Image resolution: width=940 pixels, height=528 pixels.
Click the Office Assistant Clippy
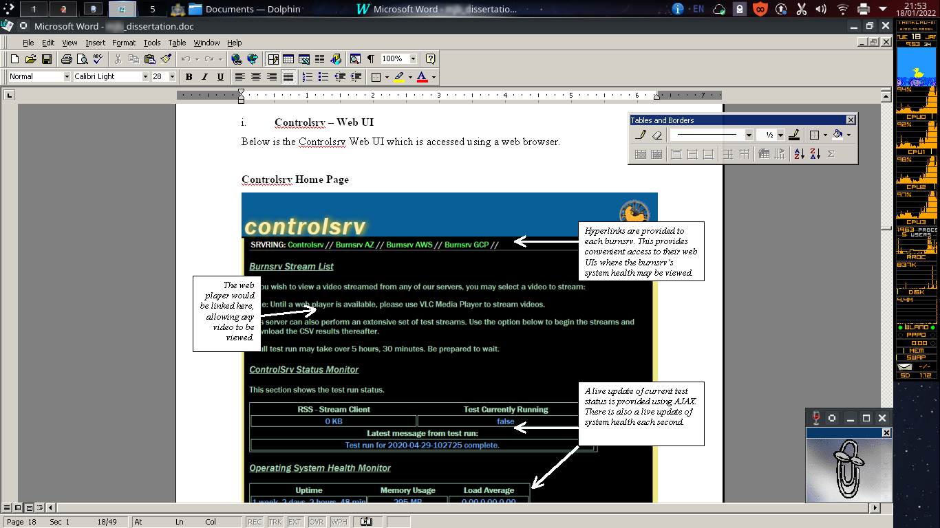pyautogui.click(x=848, y=470)
